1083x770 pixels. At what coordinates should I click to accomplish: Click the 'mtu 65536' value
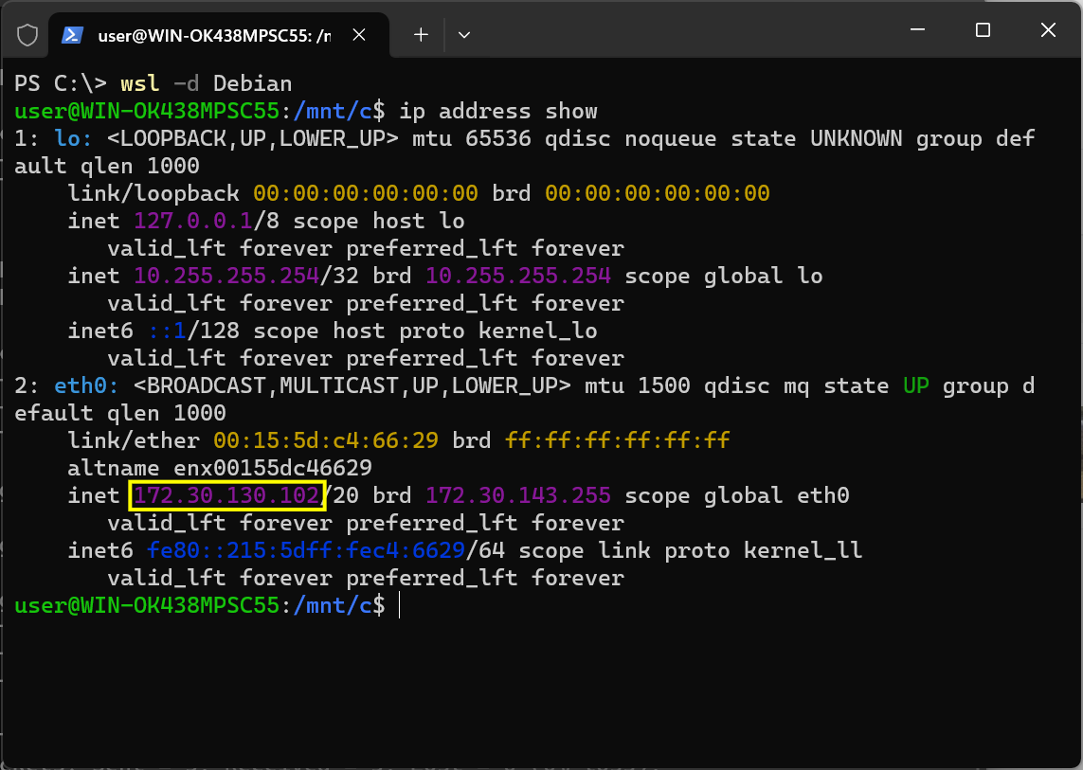(x=472, y=139)
